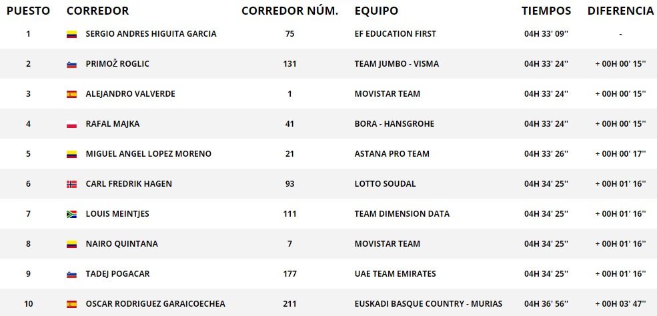Image resolution: width=657 pixels, height=316 pixels.
Task: Open the EF Education First team entry
Action: [x=396, y=34]
